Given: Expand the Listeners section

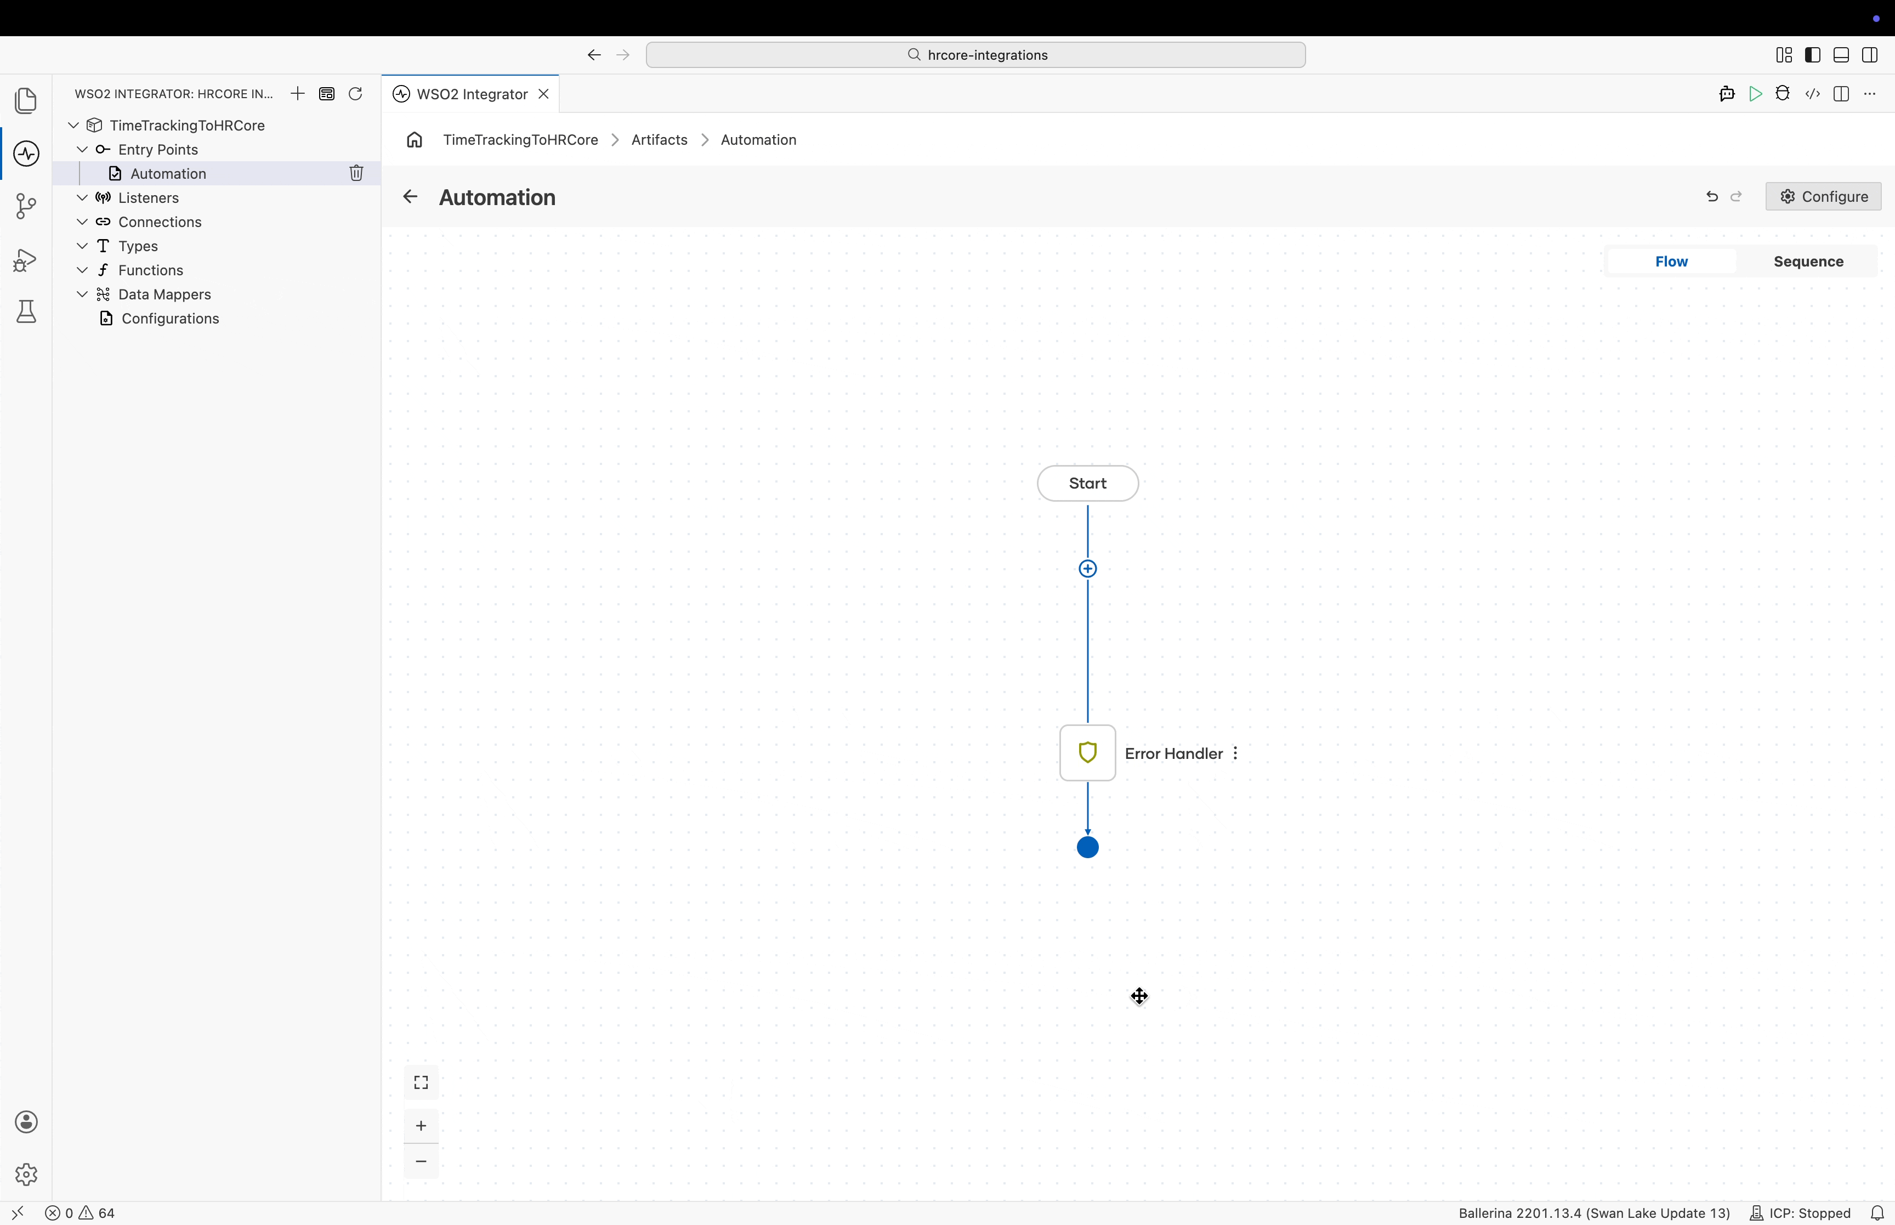Looking at the screenshot, I should pos(82,197).
